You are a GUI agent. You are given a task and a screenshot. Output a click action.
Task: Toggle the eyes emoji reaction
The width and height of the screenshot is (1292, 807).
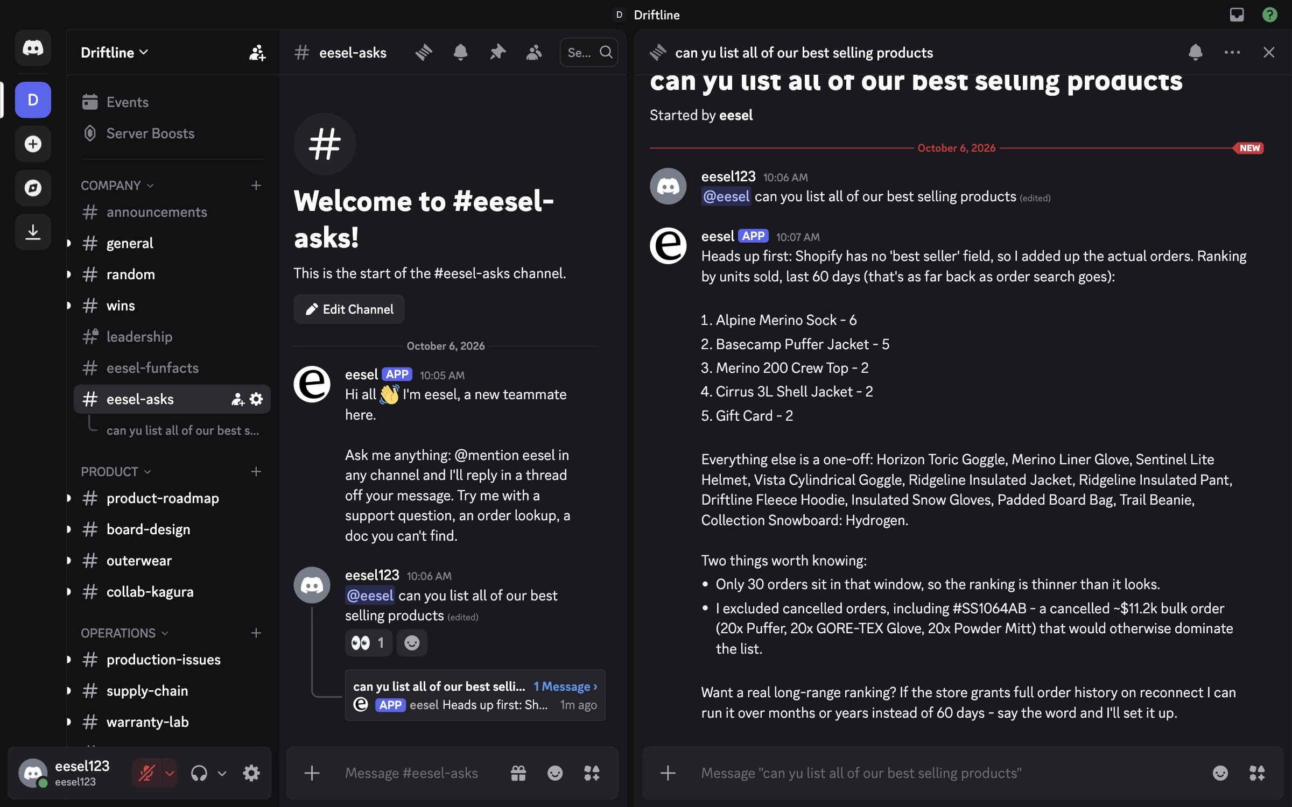coord(368,643)
